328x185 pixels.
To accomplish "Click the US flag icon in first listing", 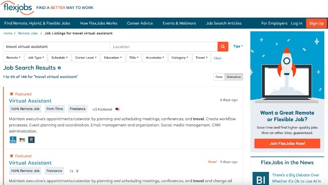I will pos(117,109).
